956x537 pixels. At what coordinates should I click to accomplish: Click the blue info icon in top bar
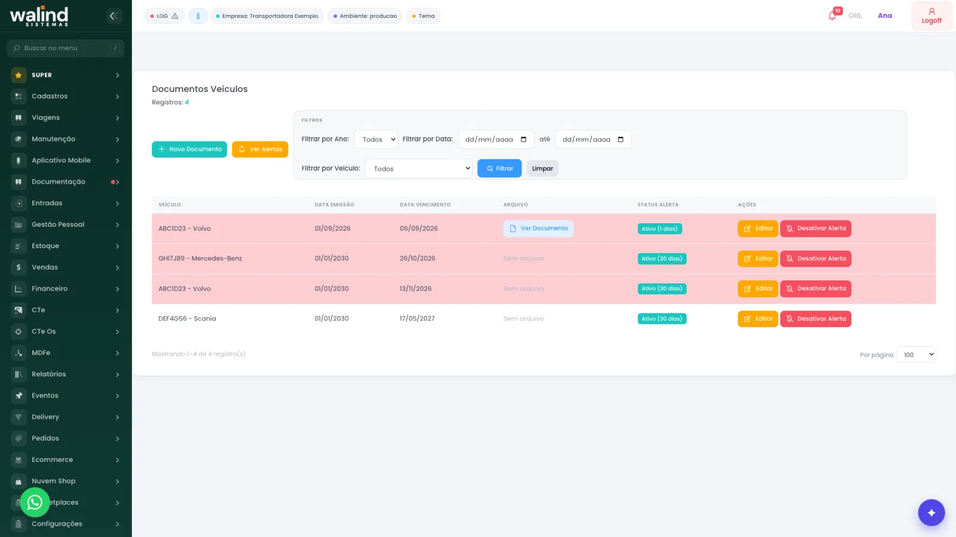[198, 16]
